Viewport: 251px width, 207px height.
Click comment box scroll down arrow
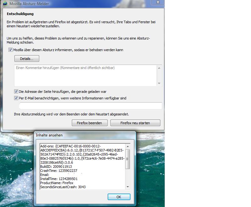coord(159,83)
